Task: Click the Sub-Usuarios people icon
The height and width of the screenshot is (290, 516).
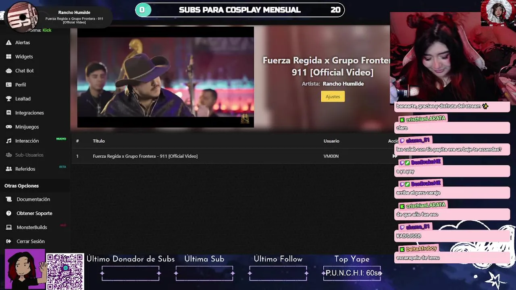Action: [x=9, y=155]
